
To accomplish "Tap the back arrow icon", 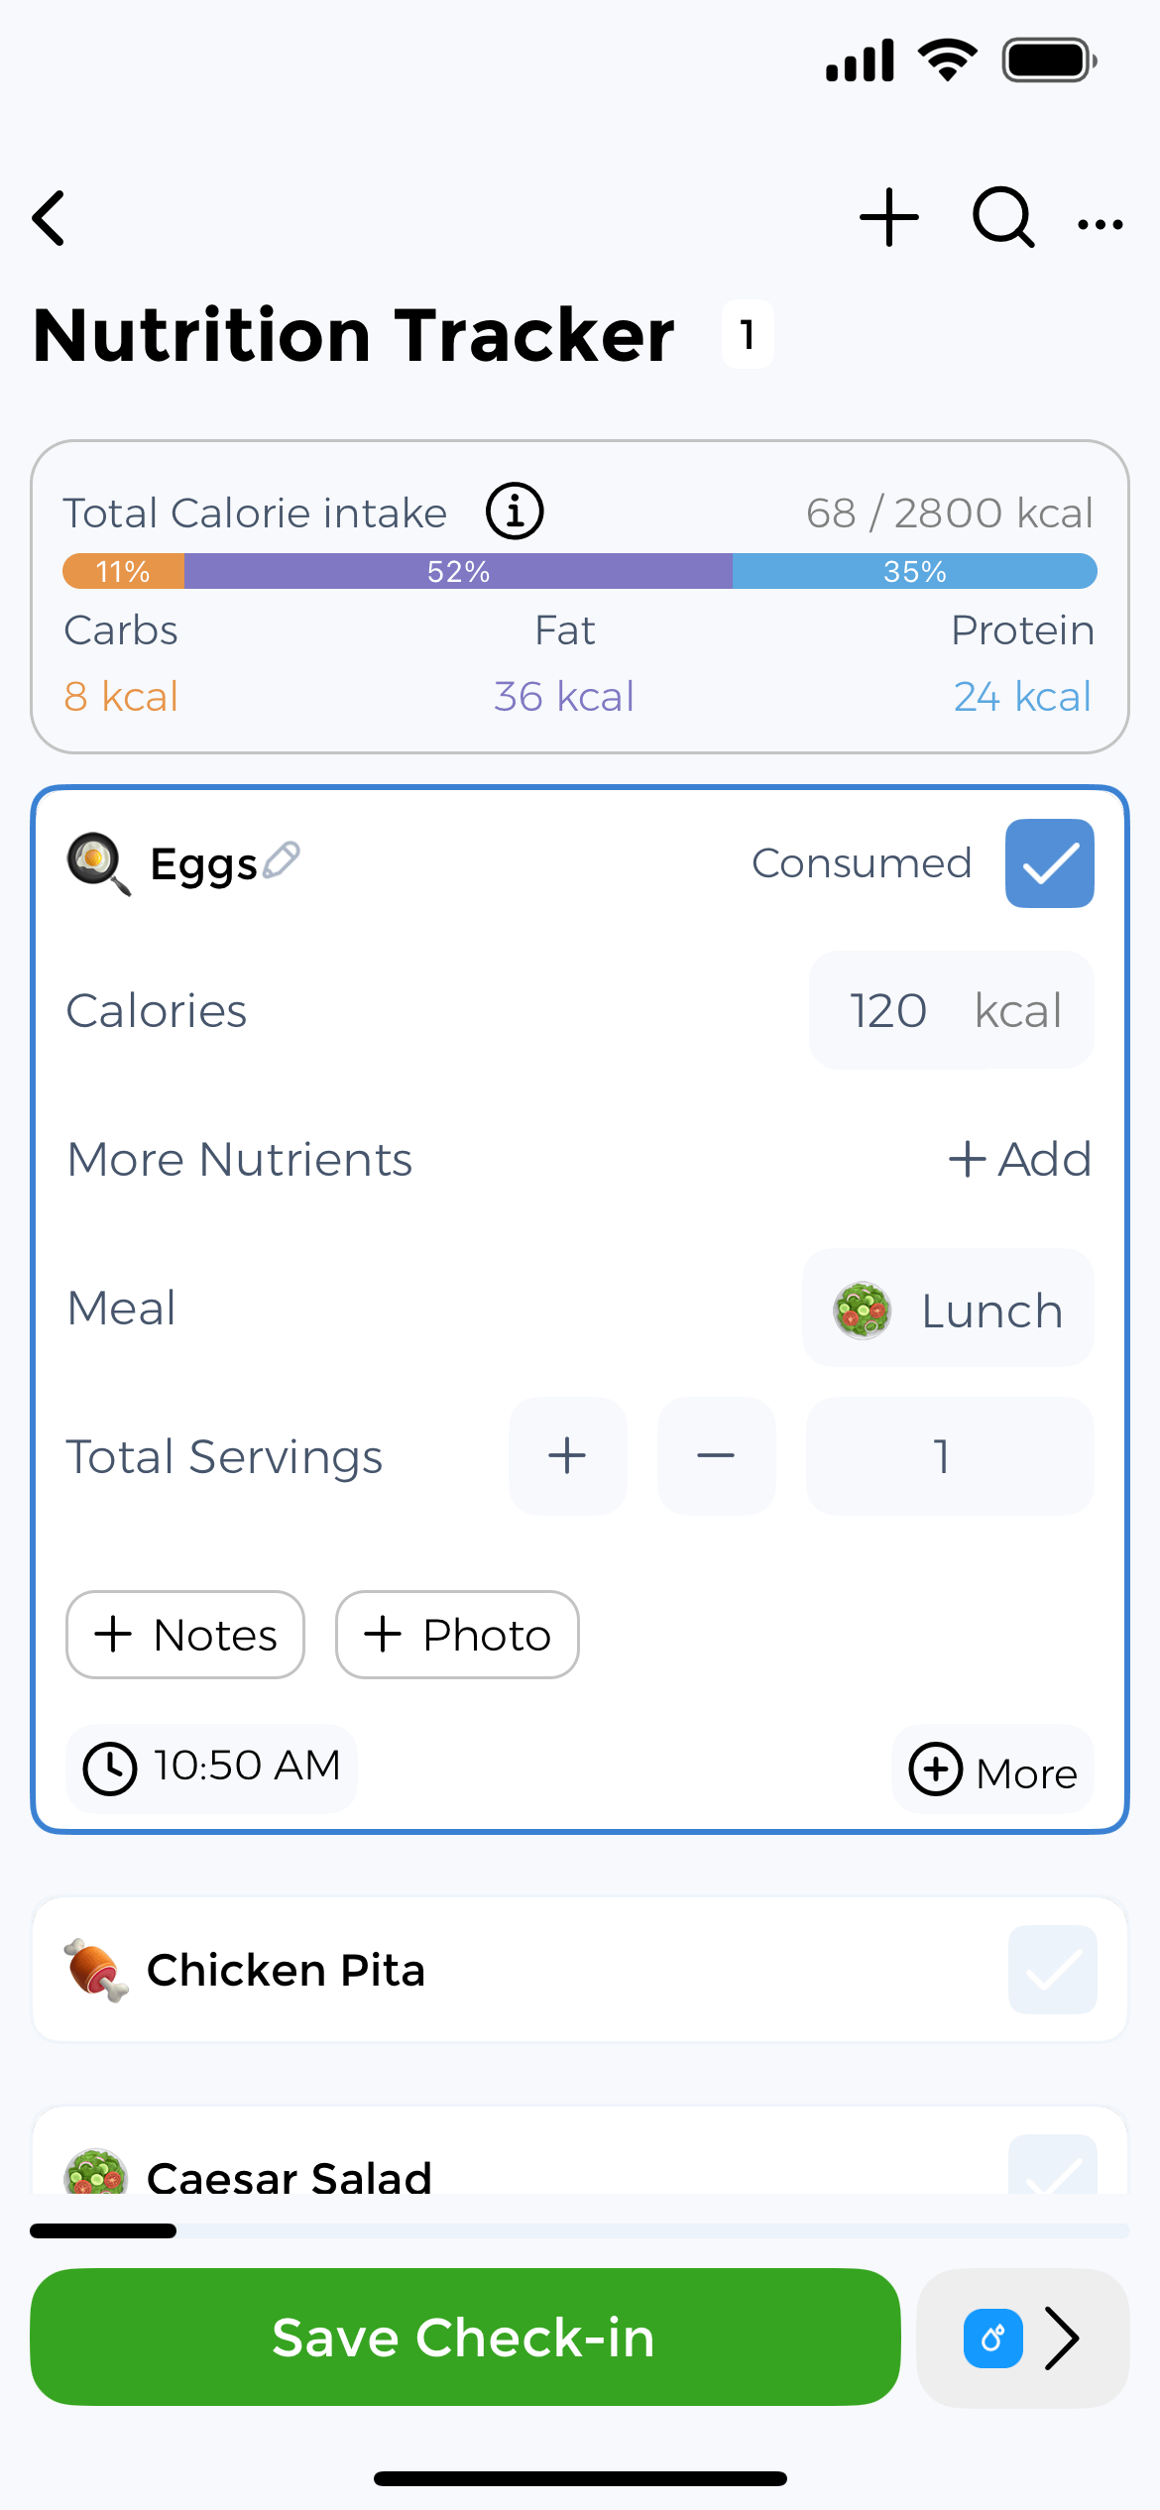I will pyautogui.click(x=50, y=218).
